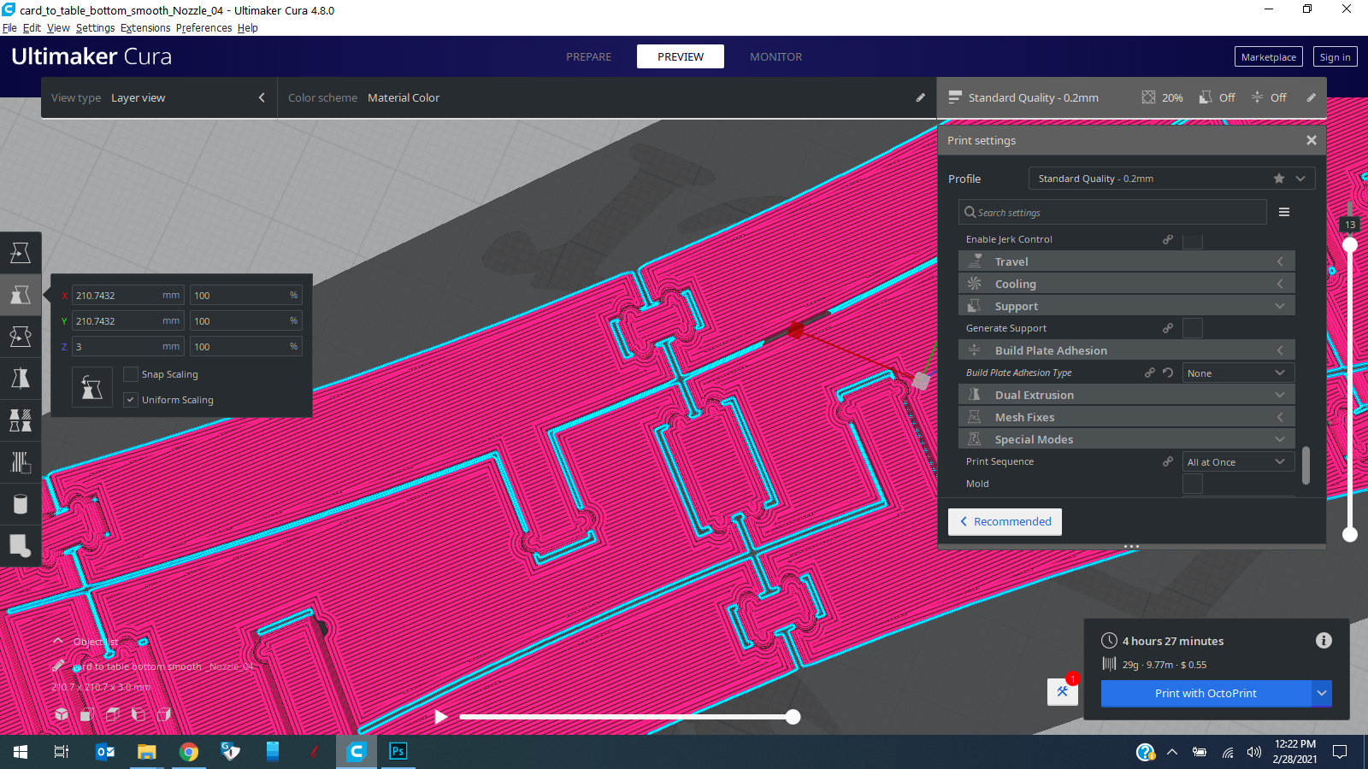
Task: Revert the Build Plate Adhesion Type setting
Action: coord(1168,373)
